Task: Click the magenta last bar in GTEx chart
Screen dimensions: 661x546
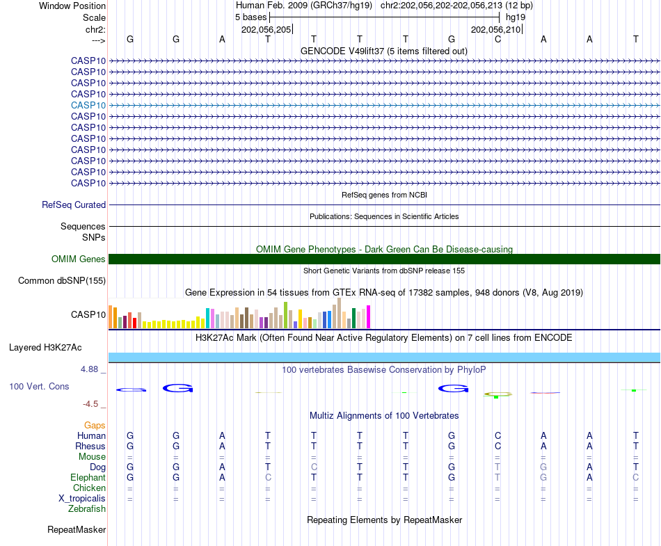Action: click(x=369, y=316)
